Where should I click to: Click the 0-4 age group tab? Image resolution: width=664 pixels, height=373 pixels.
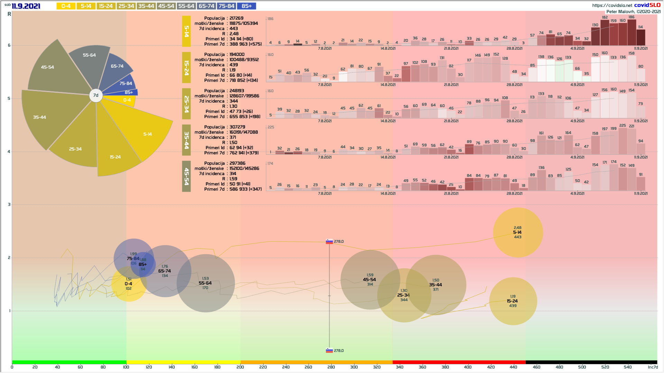click(x=66, y=6)
